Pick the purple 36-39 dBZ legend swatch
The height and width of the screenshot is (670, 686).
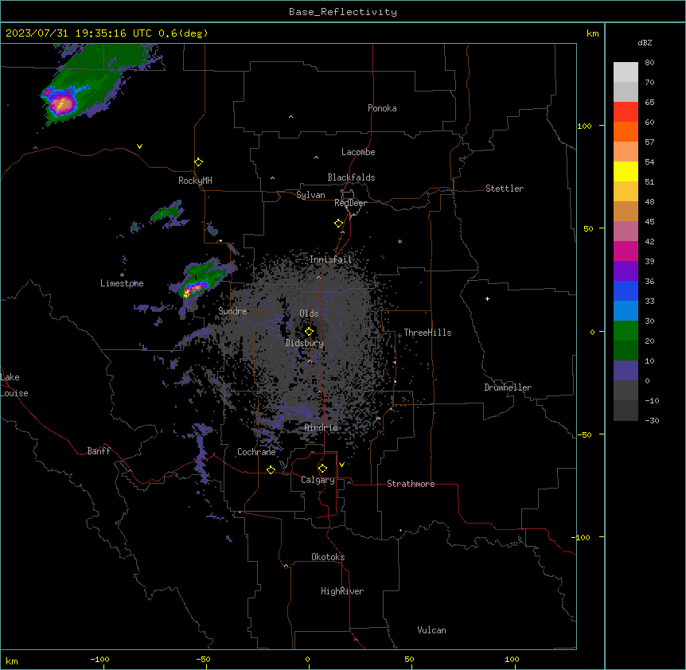[626, 271]
